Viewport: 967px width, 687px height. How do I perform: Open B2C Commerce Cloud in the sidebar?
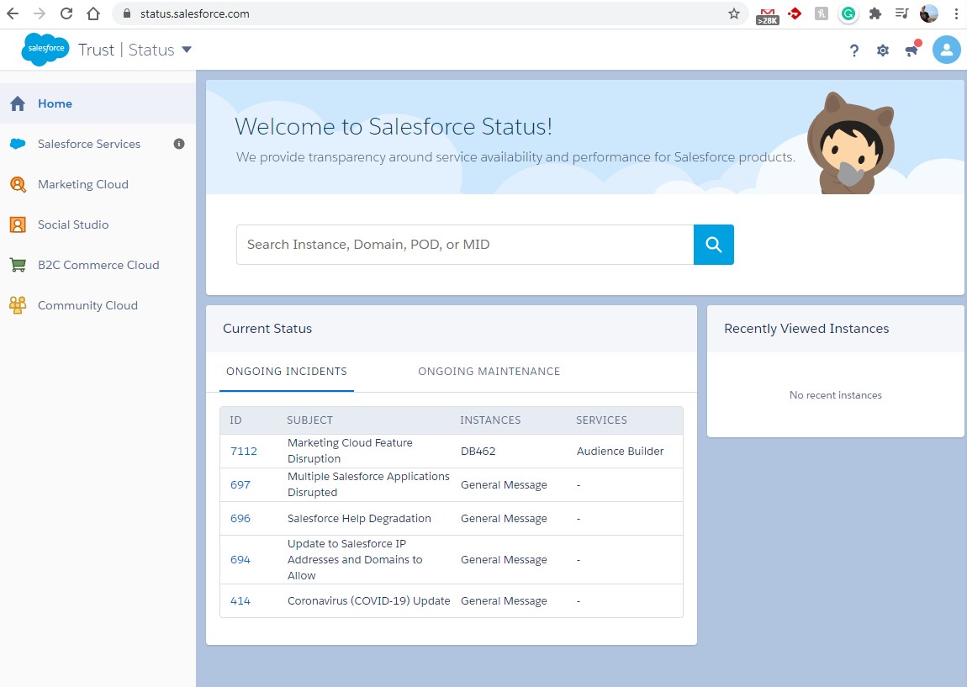coord(98,265)
